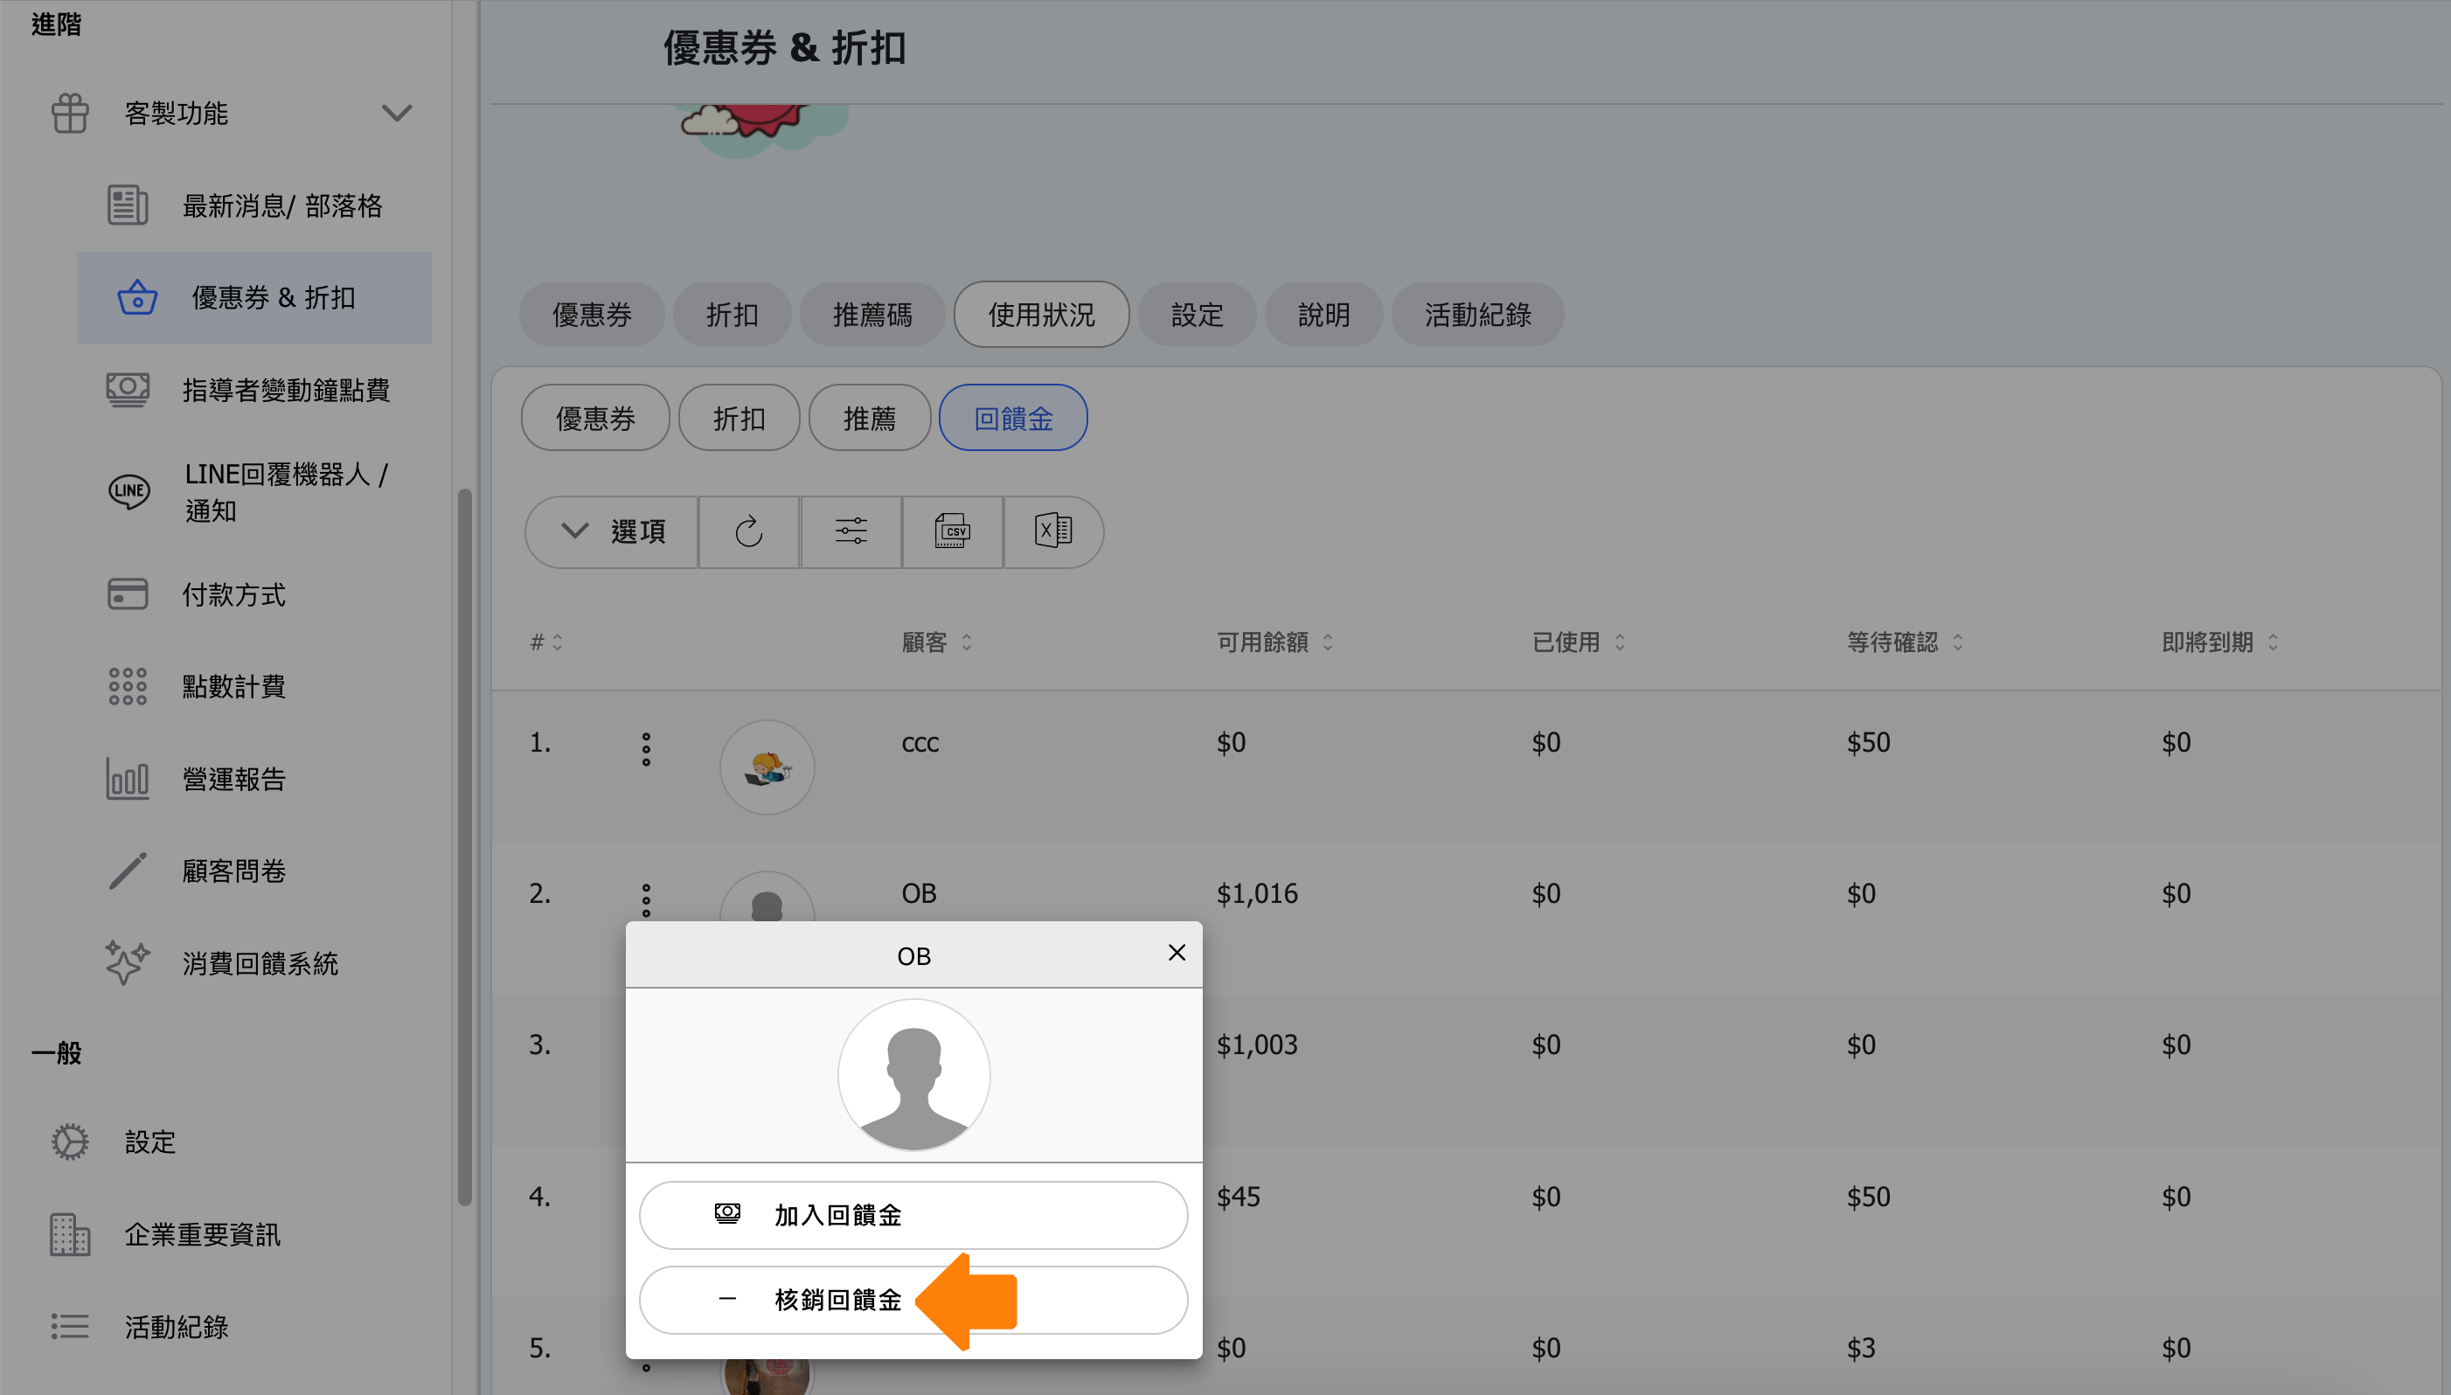Collapse the 客製功能 sidebar section
The width and height of the screenshot is (2451, 1395).
[397, 113]
